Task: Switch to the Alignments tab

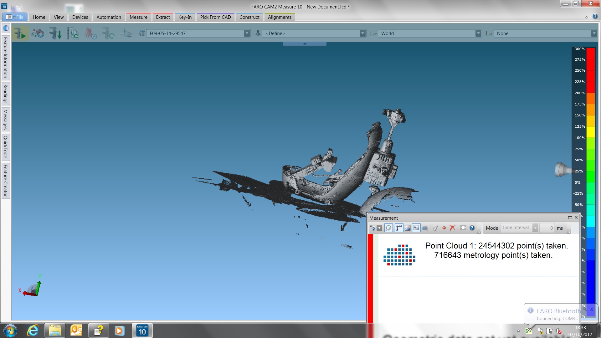Action: [x=280, y=17]
